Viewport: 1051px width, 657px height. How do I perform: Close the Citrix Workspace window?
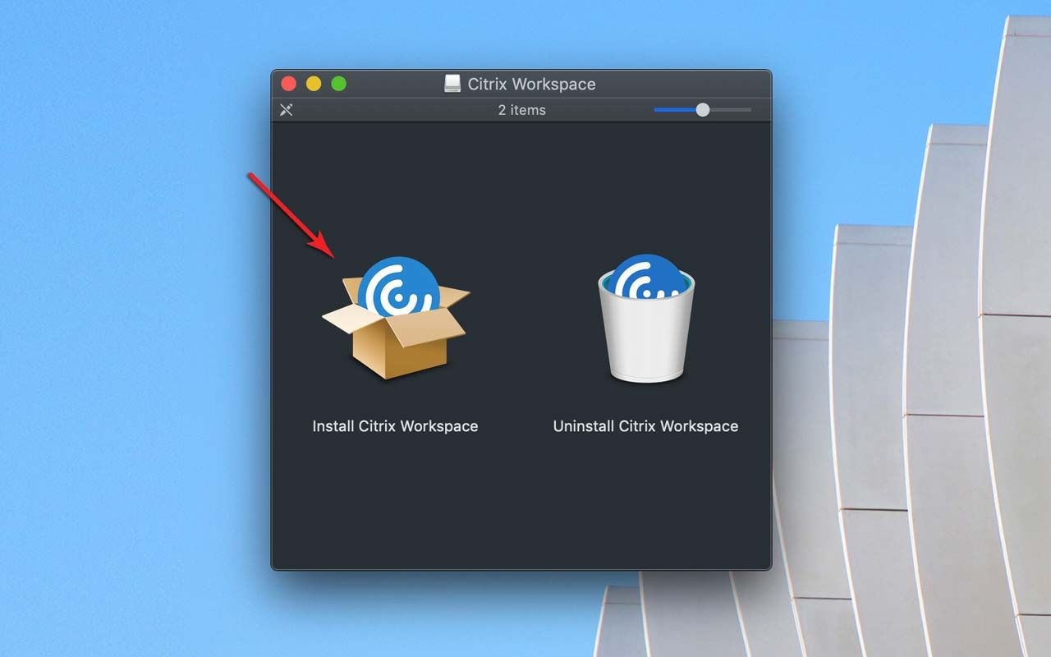click(x=289, y=84)
